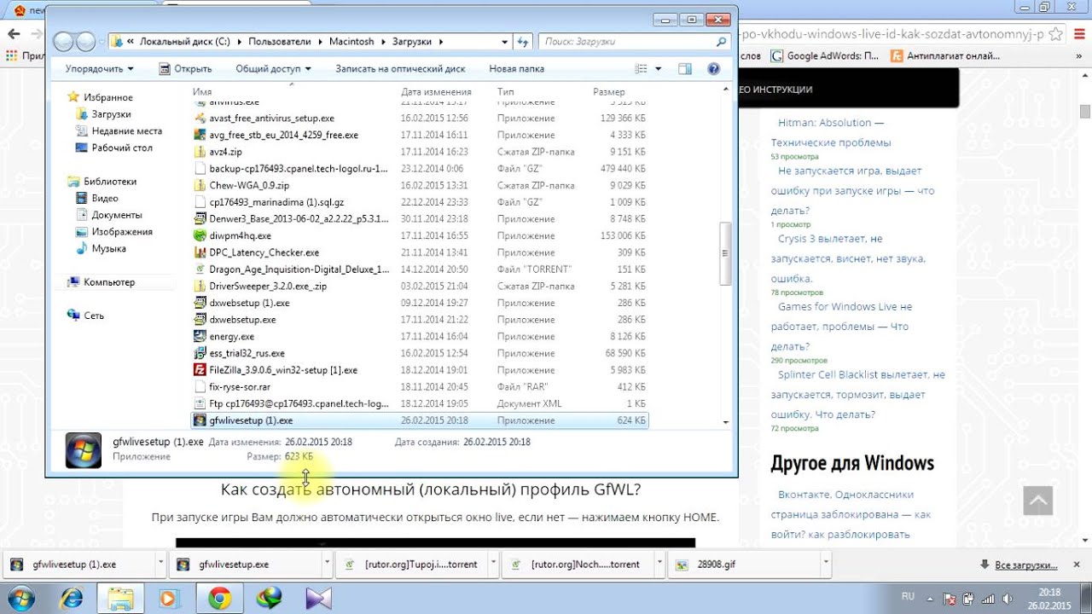The height and width of the screenshot is (614, 1092).
Task: Open menu arrow for Noch torrent download
Action: [x=659, y=564]
